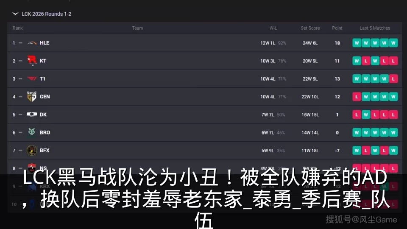The image size is (407, 229).
Task: Click GEN's L match badge
Action: [x=357, y=97]
